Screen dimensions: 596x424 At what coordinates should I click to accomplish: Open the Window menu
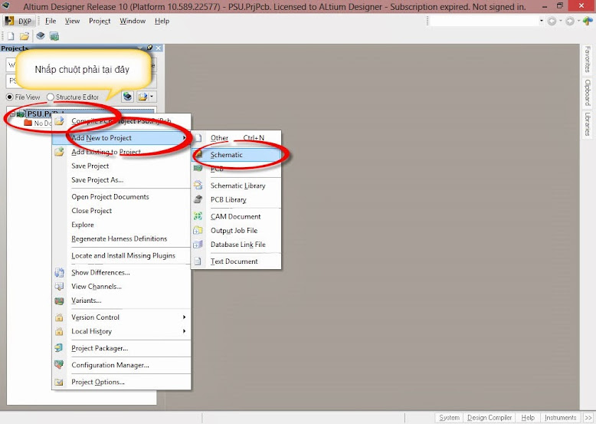(x=133, y=21)
